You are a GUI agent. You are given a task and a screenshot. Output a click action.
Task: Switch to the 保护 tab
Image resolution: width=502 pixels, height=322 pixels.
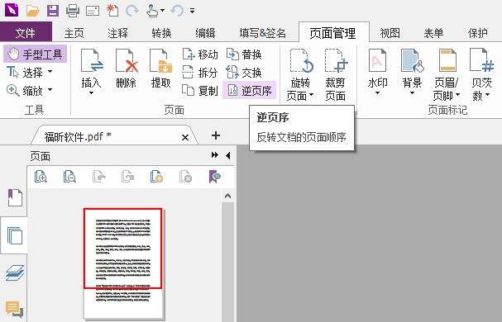[x=478, y=33]
